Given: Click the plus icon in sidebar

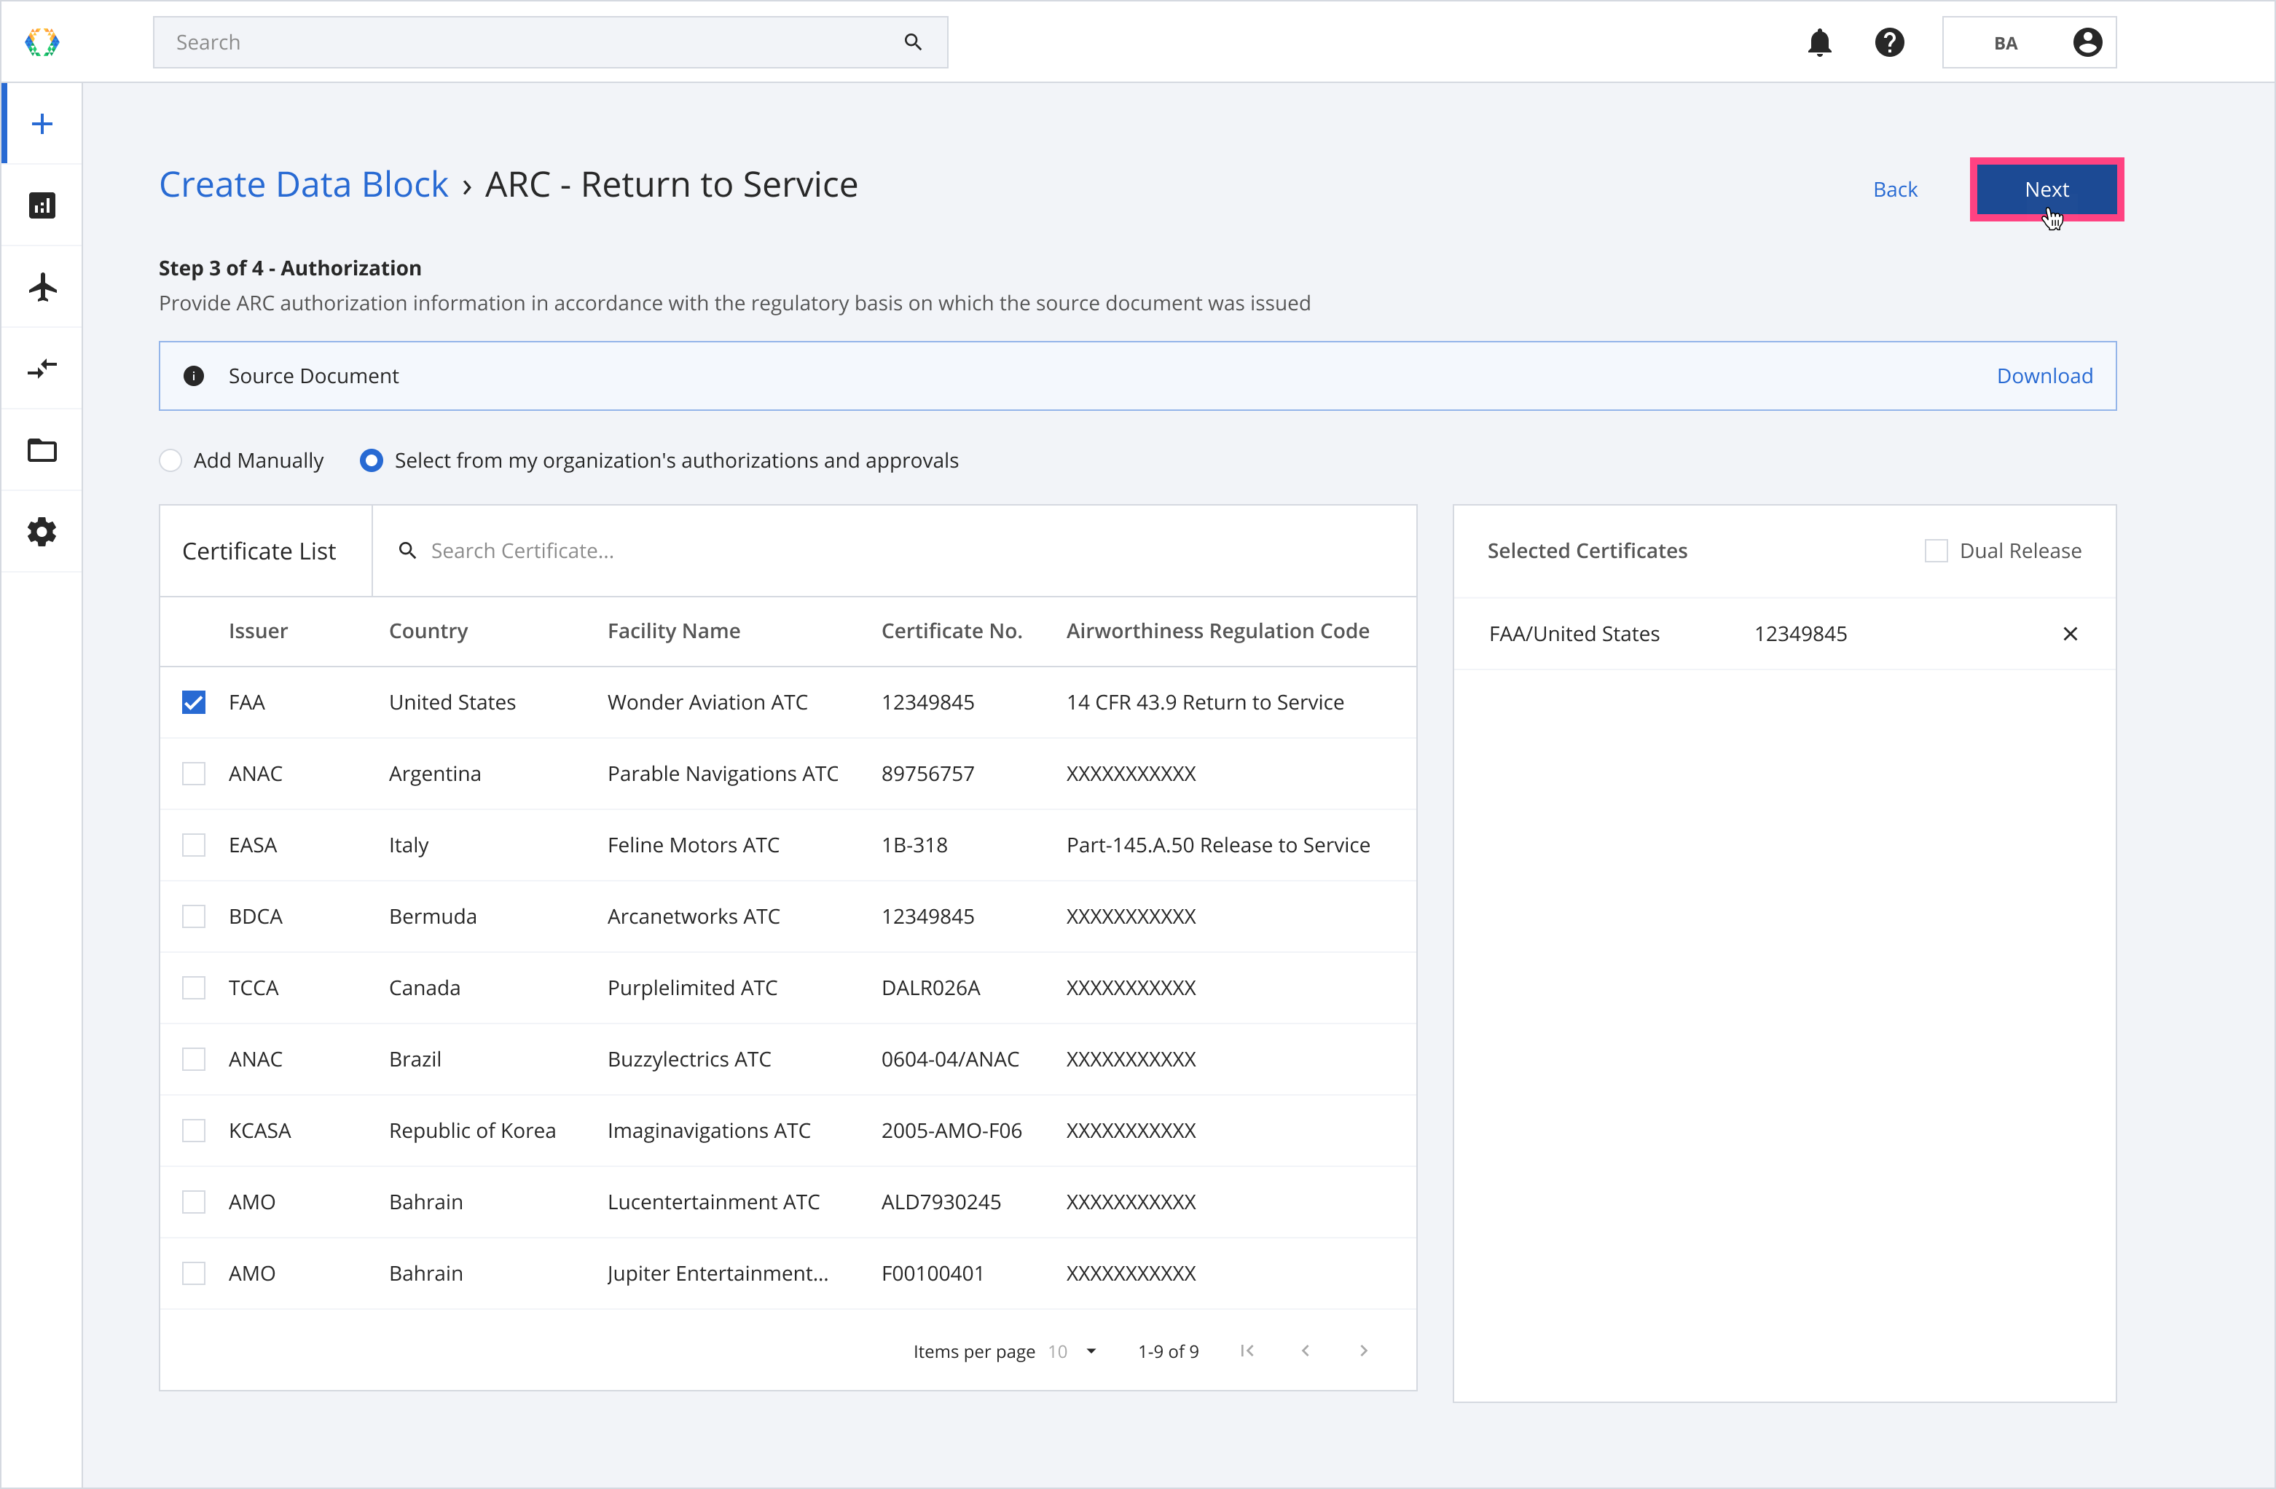Looking at the screenshot, I should pos(42,123).
